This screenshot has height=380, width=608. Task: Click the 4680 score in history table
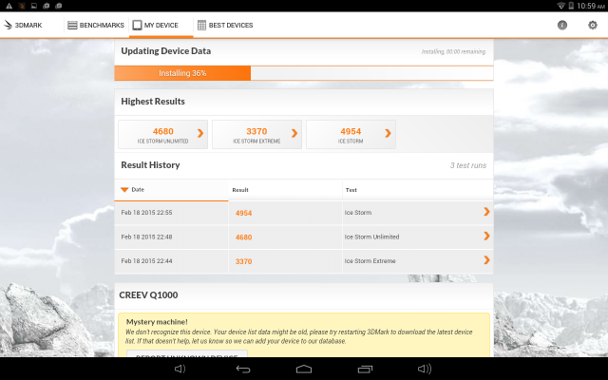(243, 237)
